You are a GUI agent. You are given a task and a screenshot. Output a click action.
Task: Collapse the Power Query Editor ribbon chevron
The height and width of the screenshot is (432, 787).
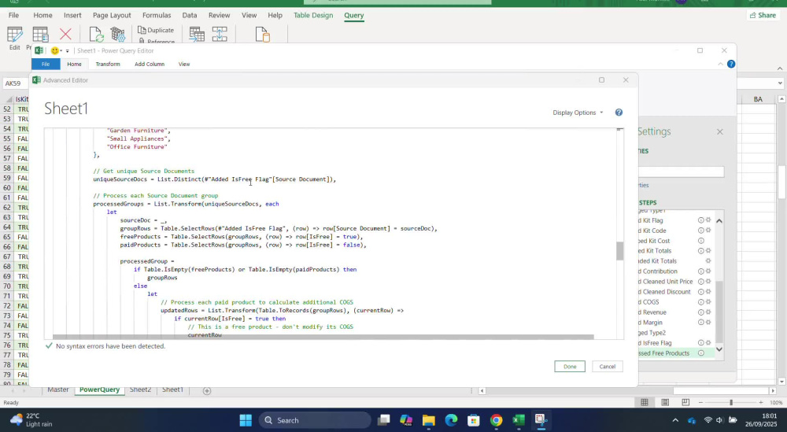tap(720, 64)
